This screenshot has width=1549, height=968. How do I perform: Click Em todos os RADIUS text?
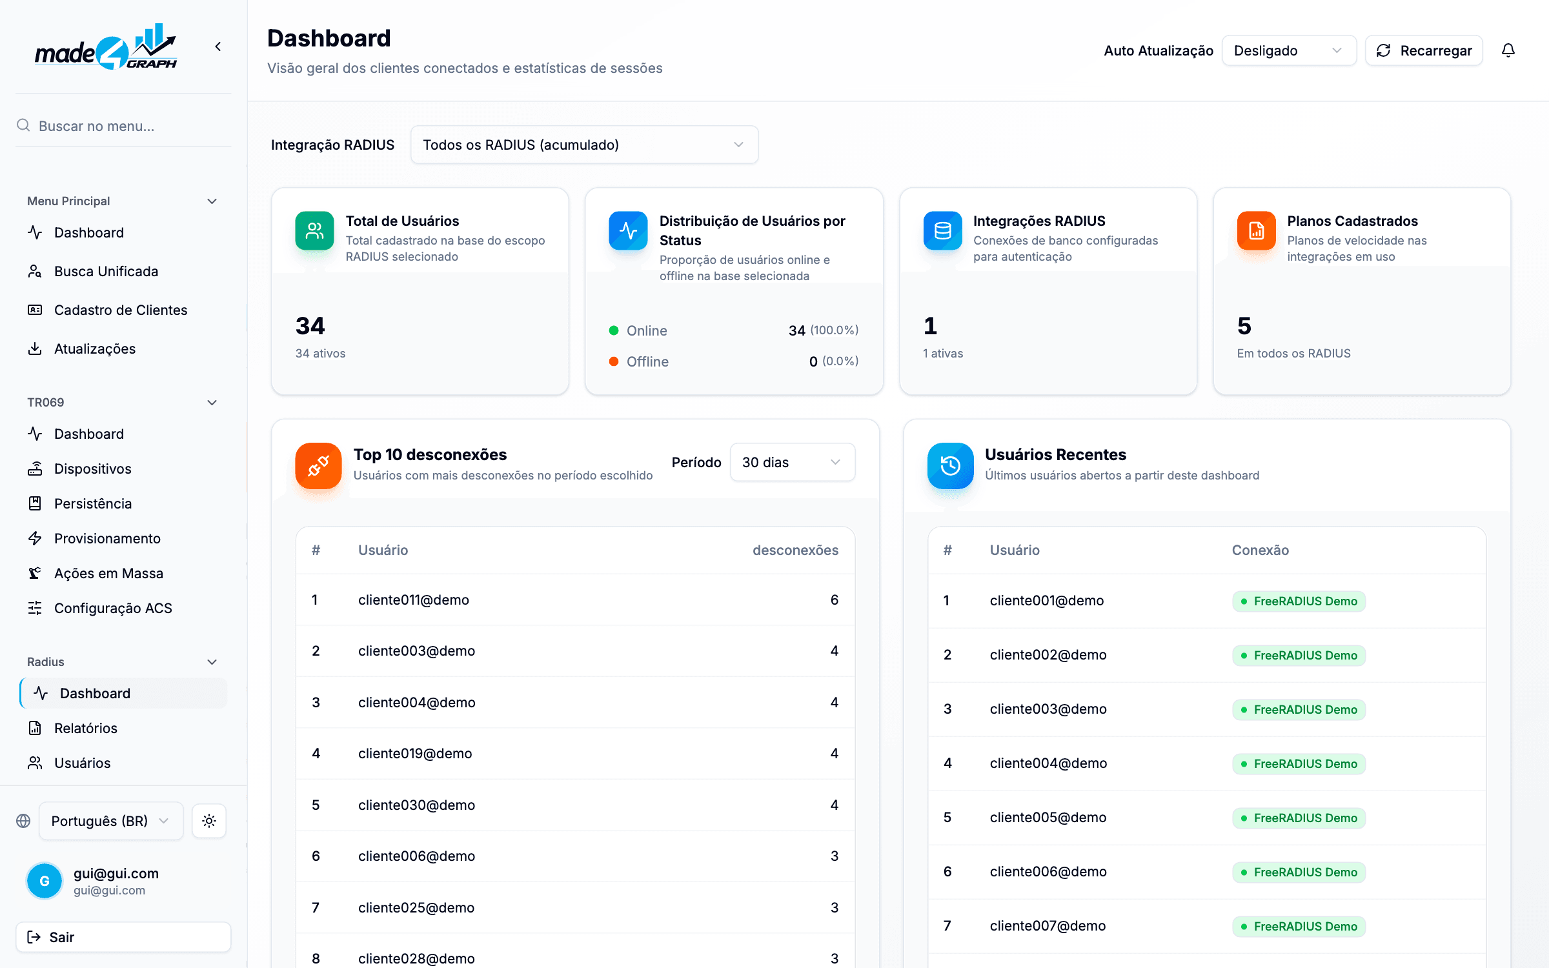pos(1293,353)
